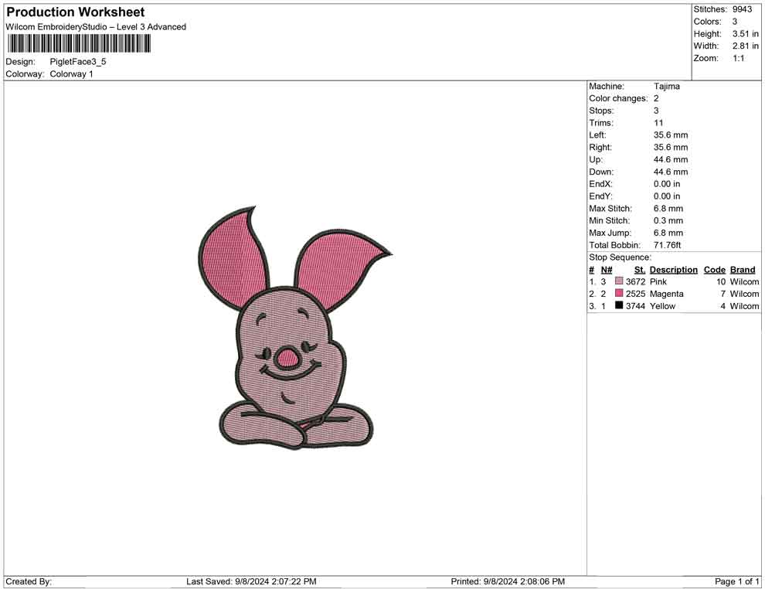
Task: Click the Total Bobbin value 71.76ft
Action: point(667,245)
